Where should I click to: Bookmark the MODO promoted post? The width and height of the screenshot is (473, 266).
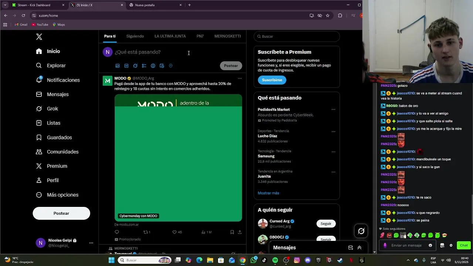tap(232, 232)
